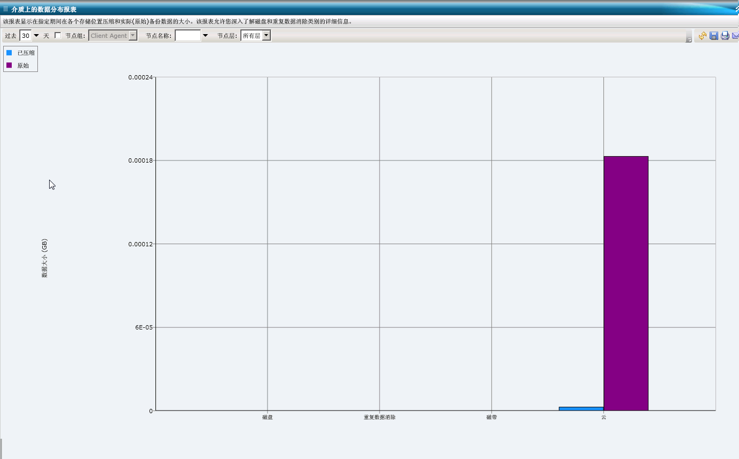Email the report using the envelope icon
Viewport: 739px width, 459px height.
pyautogui.click(x=735, y=36)
